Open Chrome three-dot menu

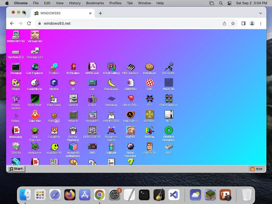[261, 23]
